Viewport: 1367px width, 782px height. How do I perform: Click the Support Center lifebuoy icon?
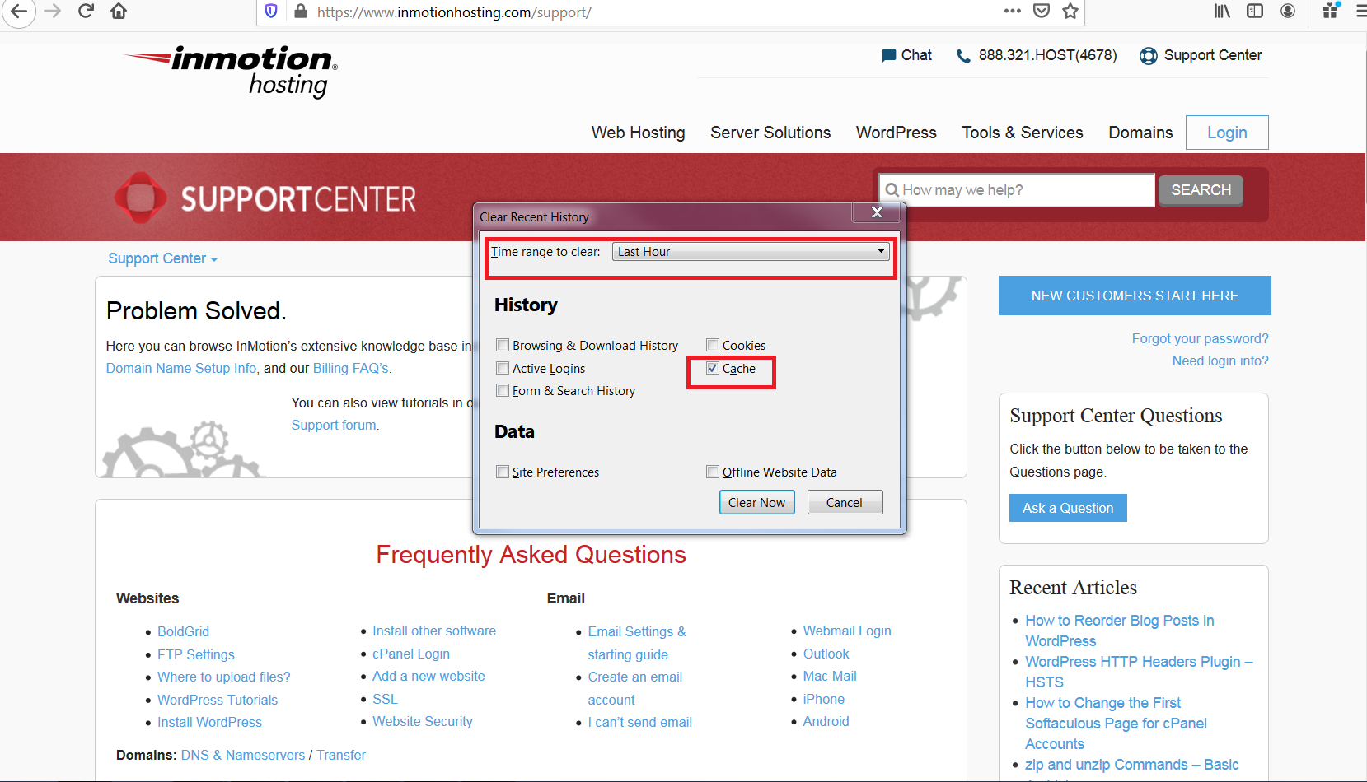(x=1148, y=56)
